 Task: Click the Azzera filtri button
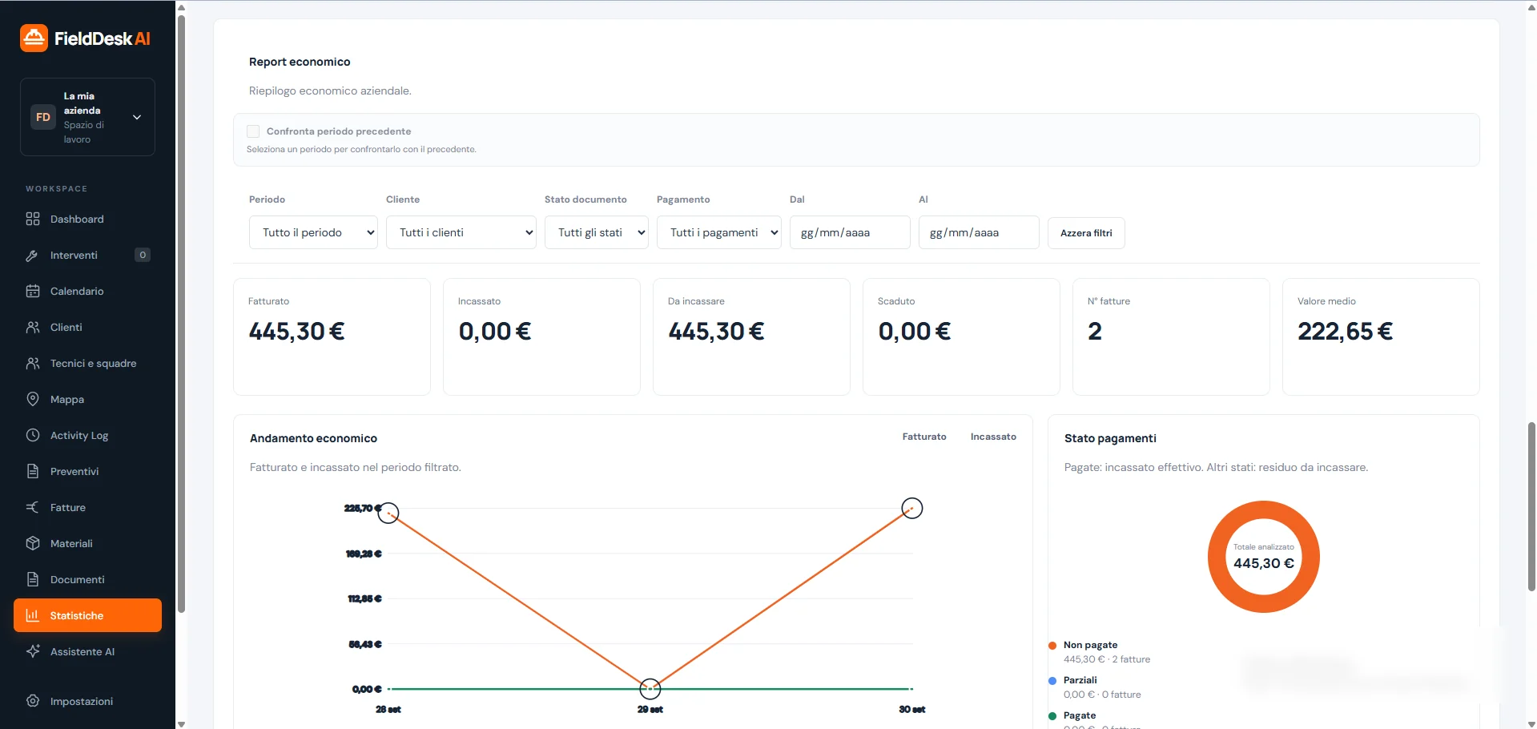[x=1086, y=233]
